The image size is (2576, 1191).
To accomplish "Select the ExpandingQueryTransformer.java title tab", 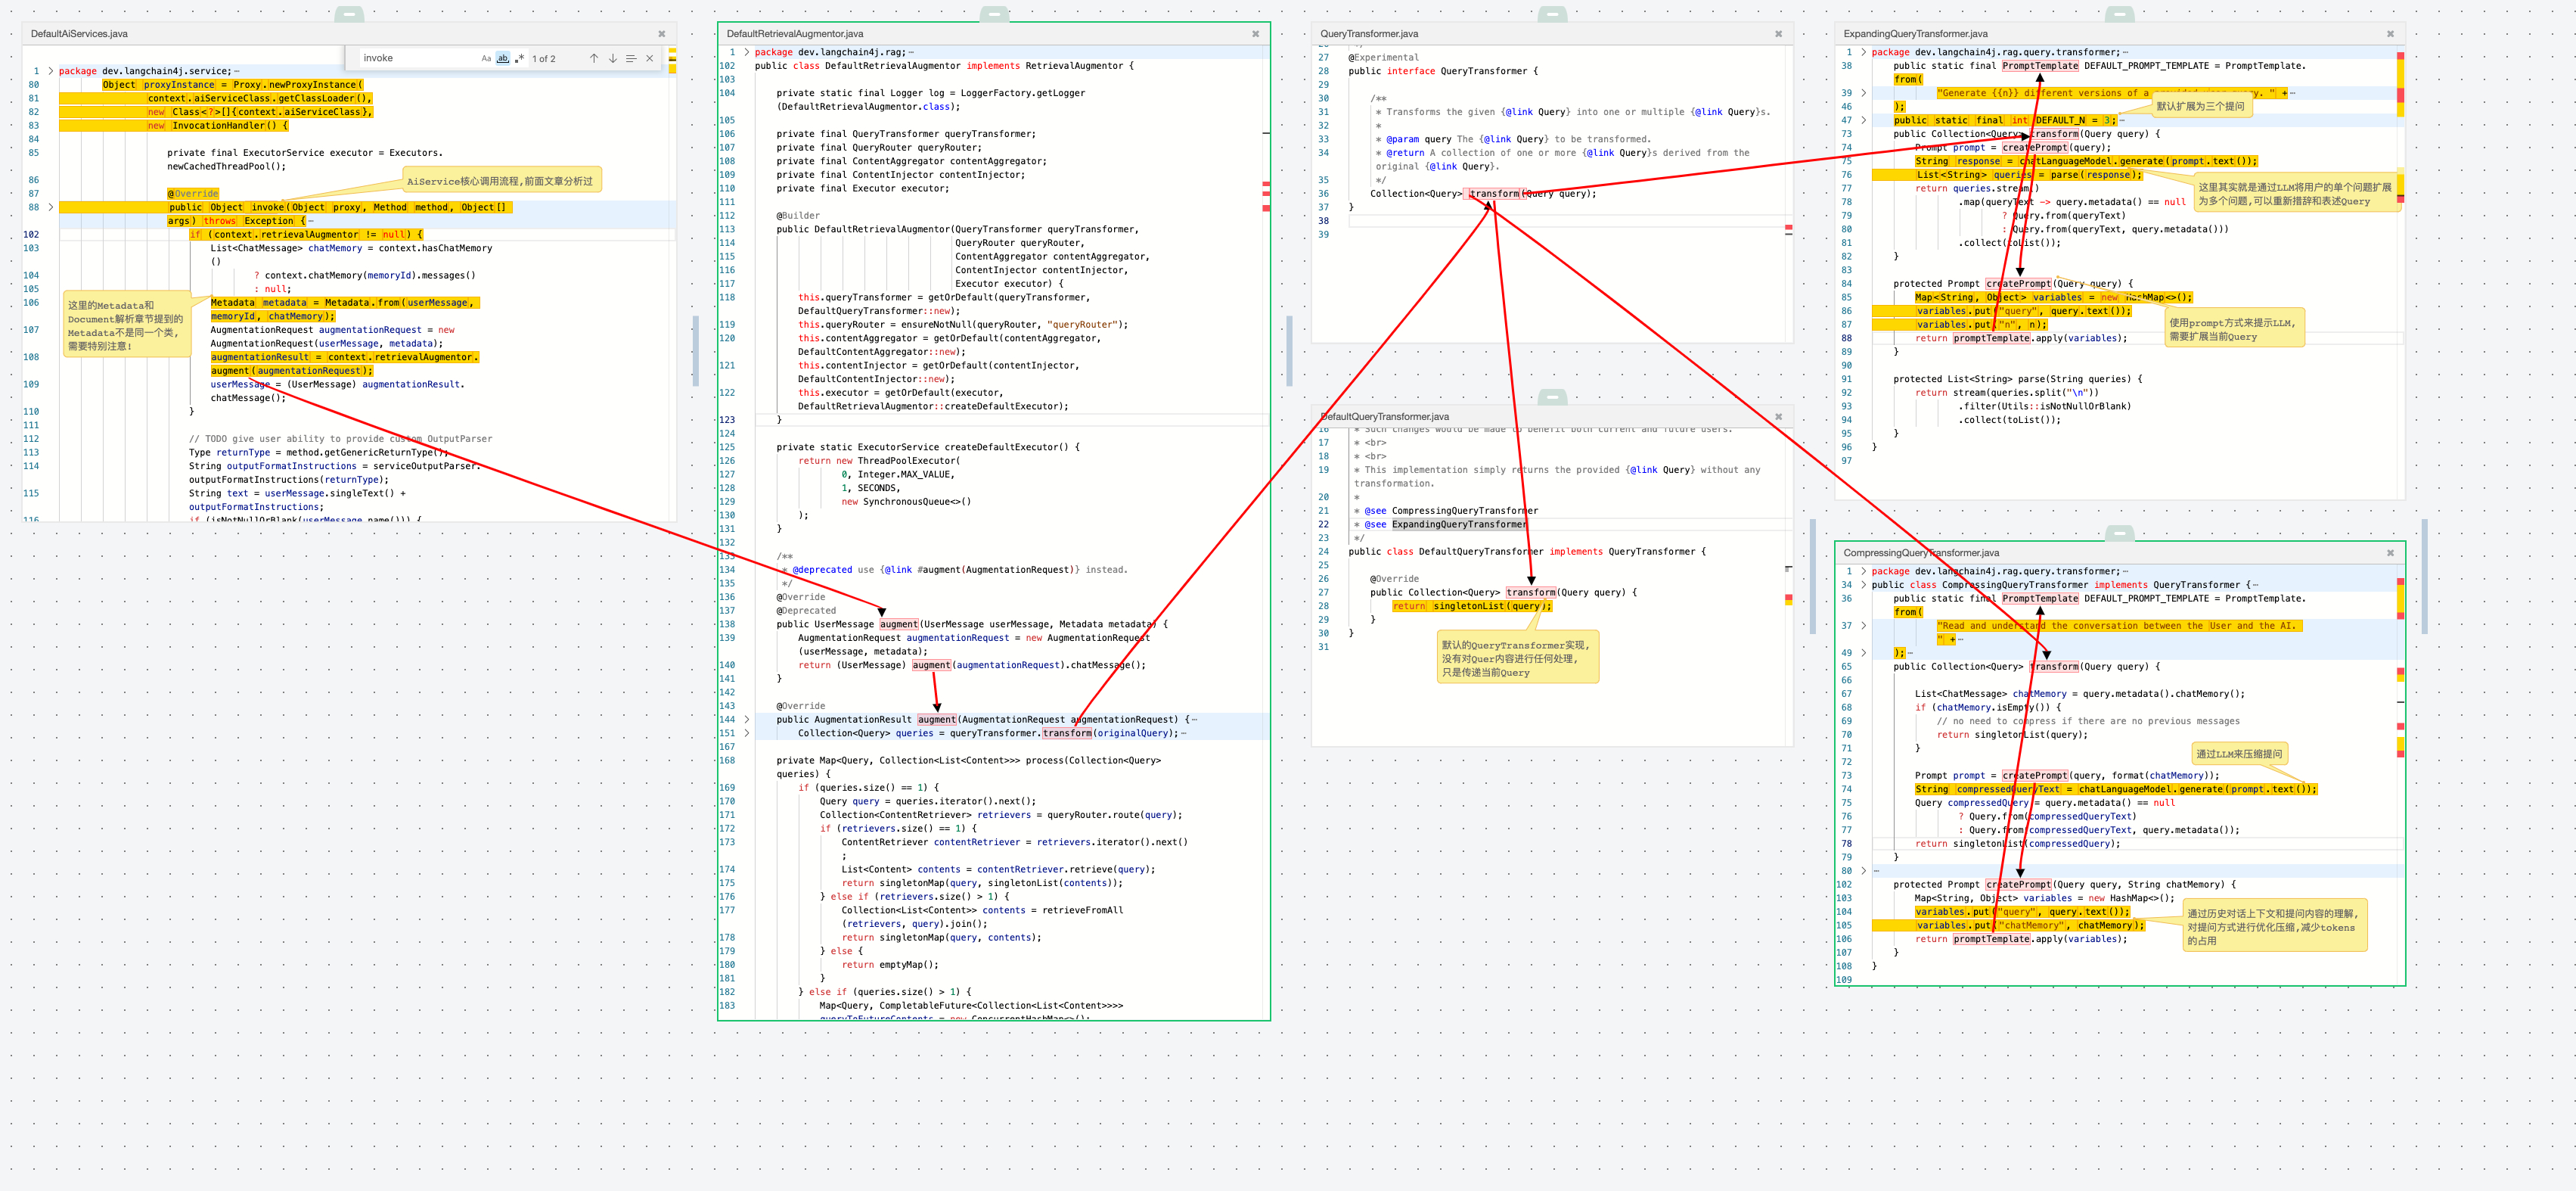I will [1916, 34].
